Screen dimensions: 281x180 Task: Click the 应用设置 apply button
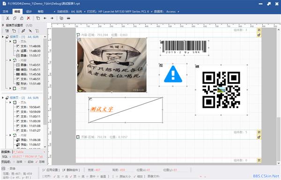pos(51,170)
